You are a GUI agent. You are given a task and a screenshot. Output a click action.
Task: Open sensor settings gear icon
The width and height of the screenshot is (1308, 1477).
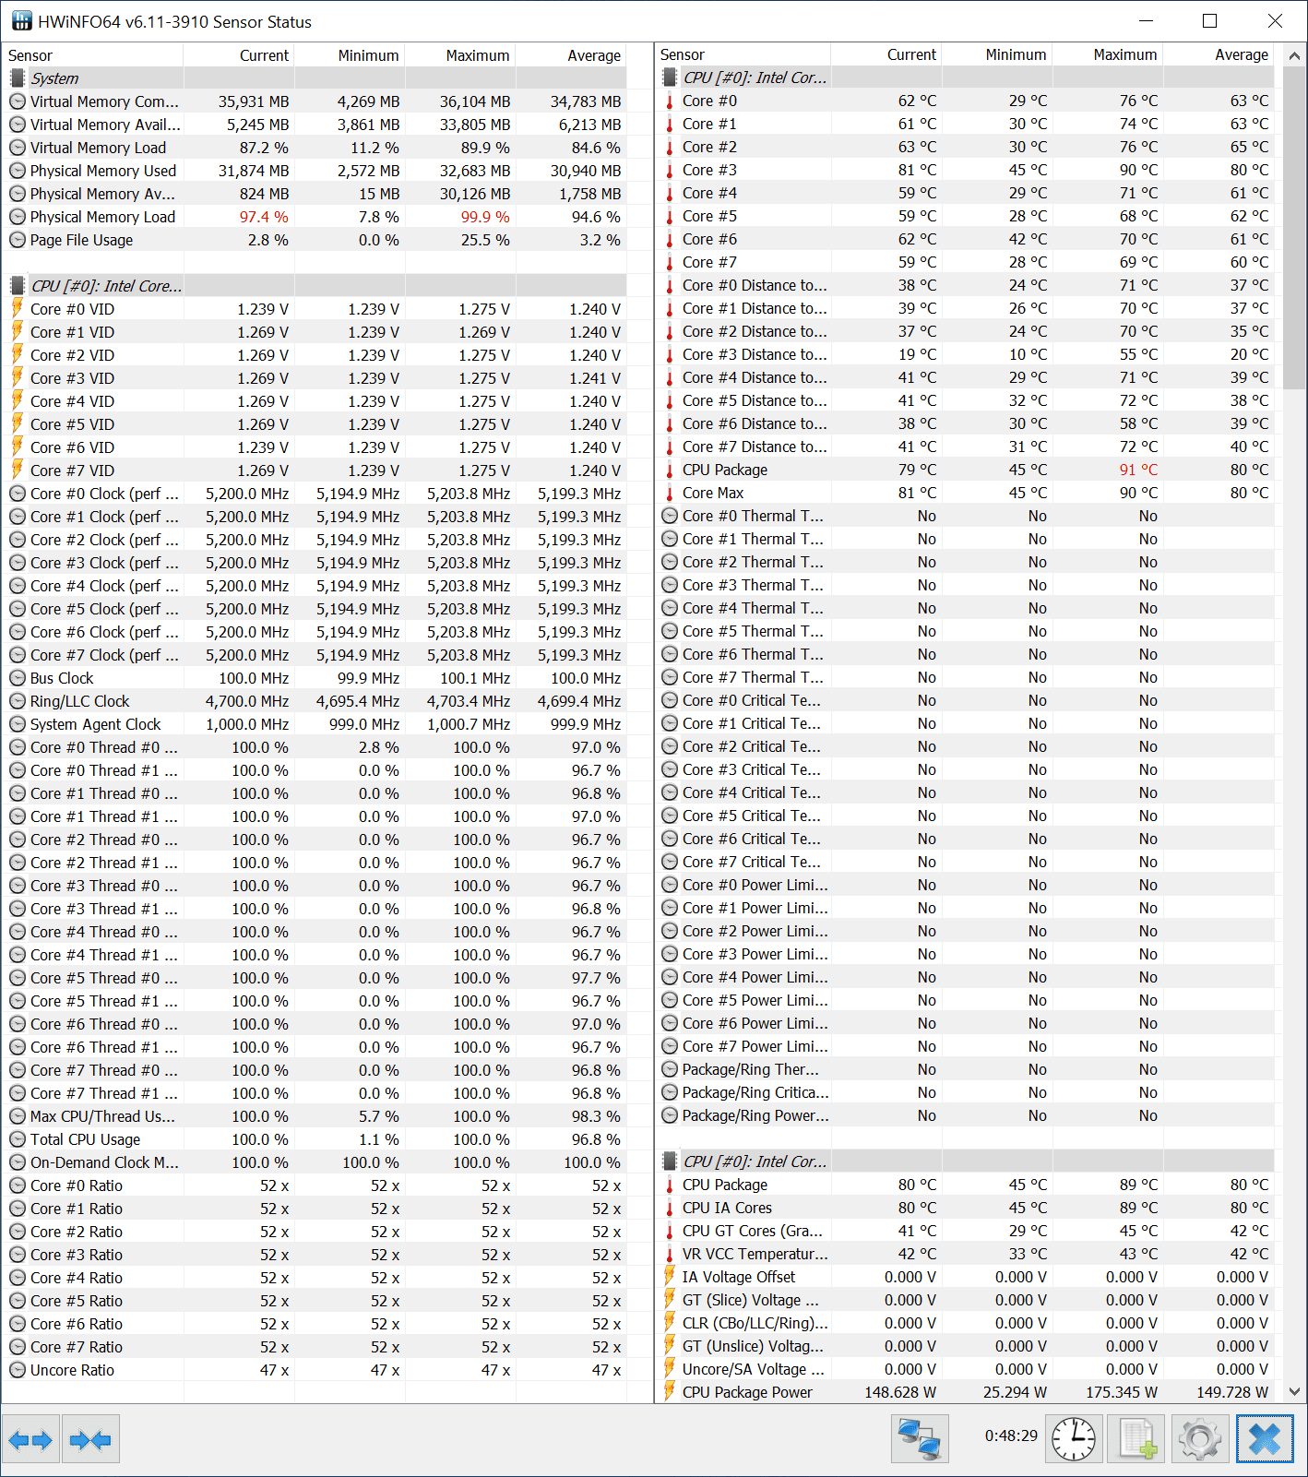coord(1200,1439)
